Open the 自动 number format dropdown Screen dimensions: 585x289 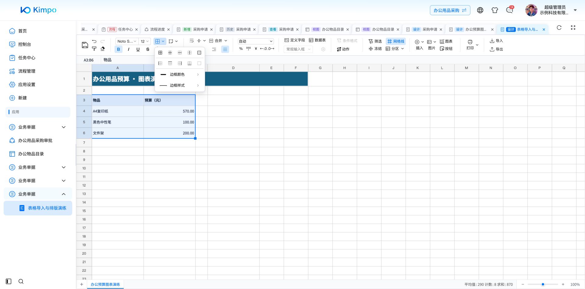256,41
